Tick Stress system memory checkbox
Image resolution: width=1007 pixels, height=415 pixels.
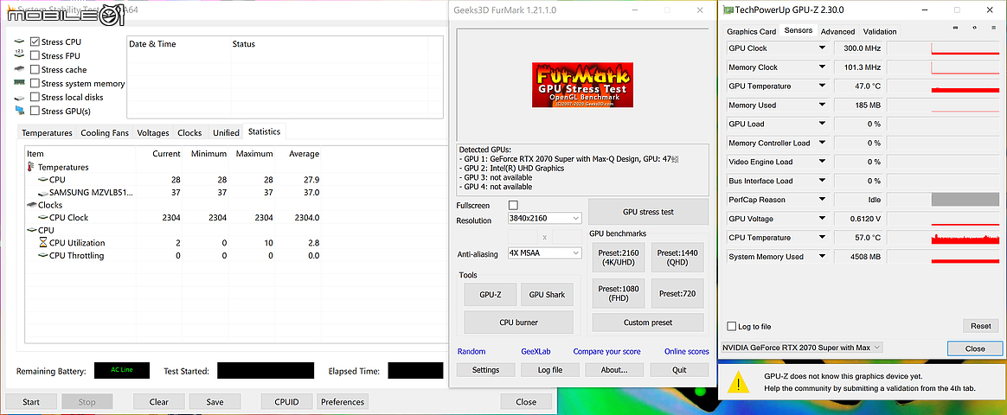pos(35,83)
